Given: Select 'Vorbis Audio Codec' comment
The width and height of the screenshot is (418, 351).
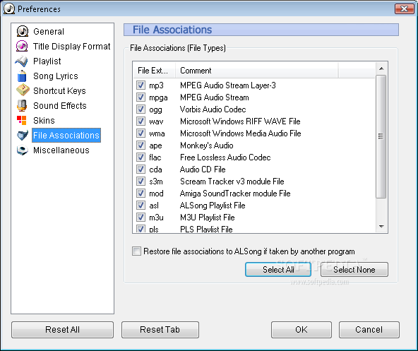Looking at the screenshot, I should [x=213, y=109].
